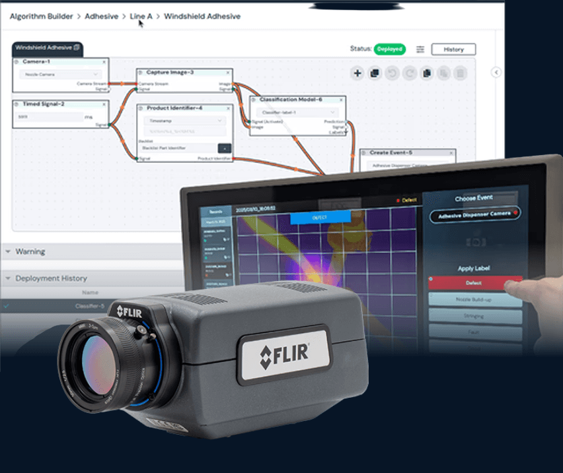Collapse side panel with chevron circle
Viewport: 563px width, 473px height.
pyautogui.click(x=496, y=73)
